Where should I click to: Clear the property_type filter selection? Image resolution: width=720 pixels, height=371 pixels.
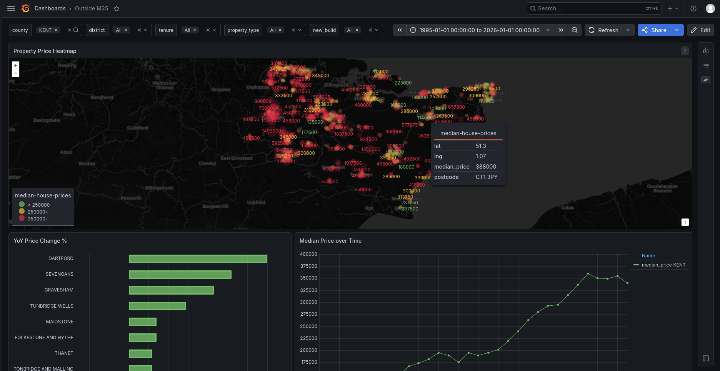[x=293, y=30]
